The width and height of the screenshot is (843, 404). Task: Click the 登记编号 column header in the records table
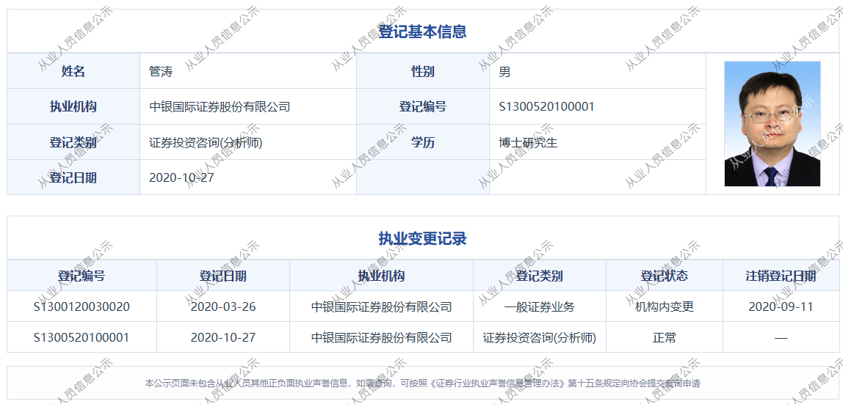click(82, 276)
